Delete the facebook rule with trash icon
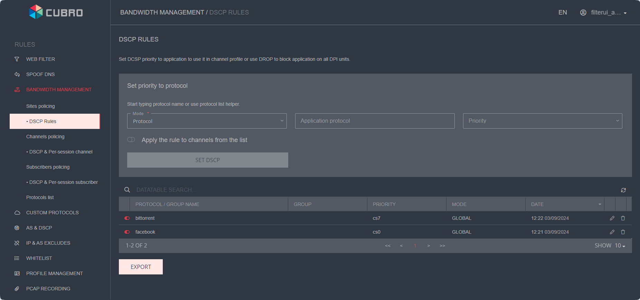The width and height of the screenshot is (640, 300). coord(623,232)
